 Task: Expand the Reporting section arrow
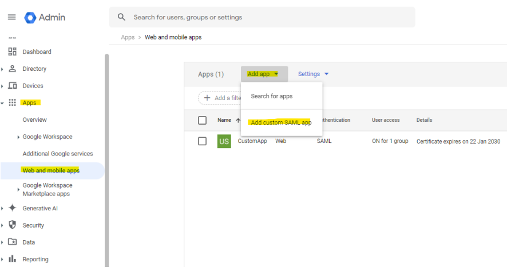2,259
